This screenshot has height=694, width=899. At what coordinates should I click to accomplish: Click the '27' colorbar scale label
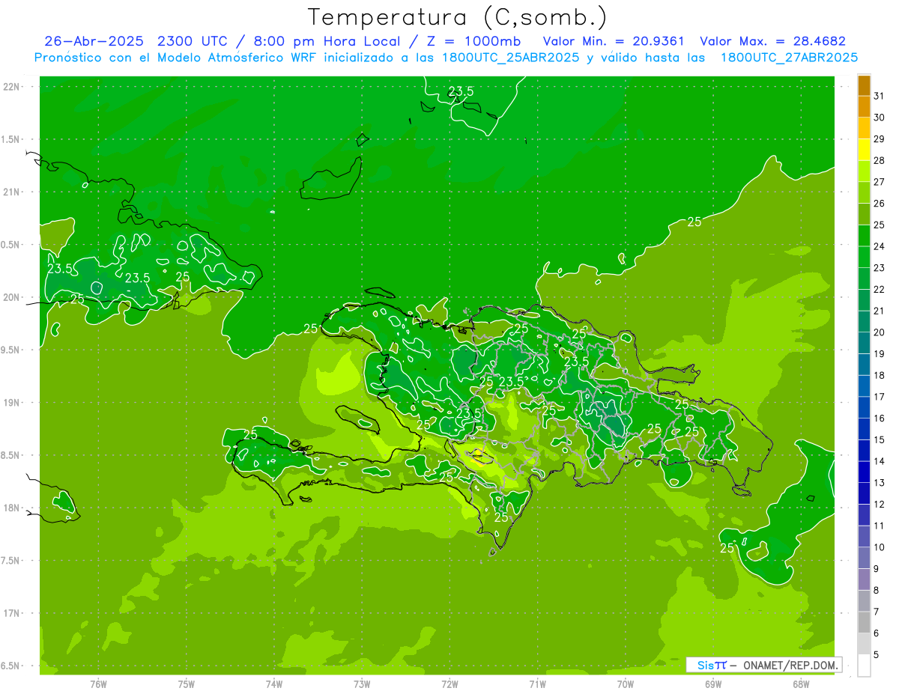[880, 181]
